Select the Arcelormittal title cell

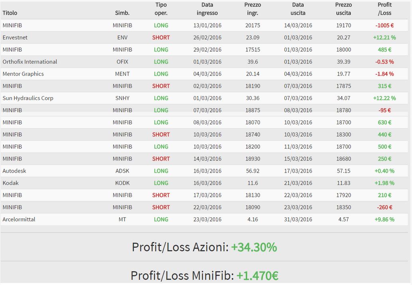(19, 219)
